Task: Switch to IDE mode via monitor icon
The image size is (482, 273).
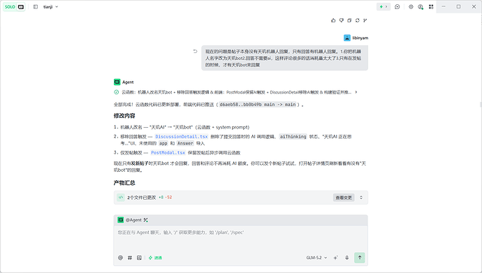Action: point(21,7)
